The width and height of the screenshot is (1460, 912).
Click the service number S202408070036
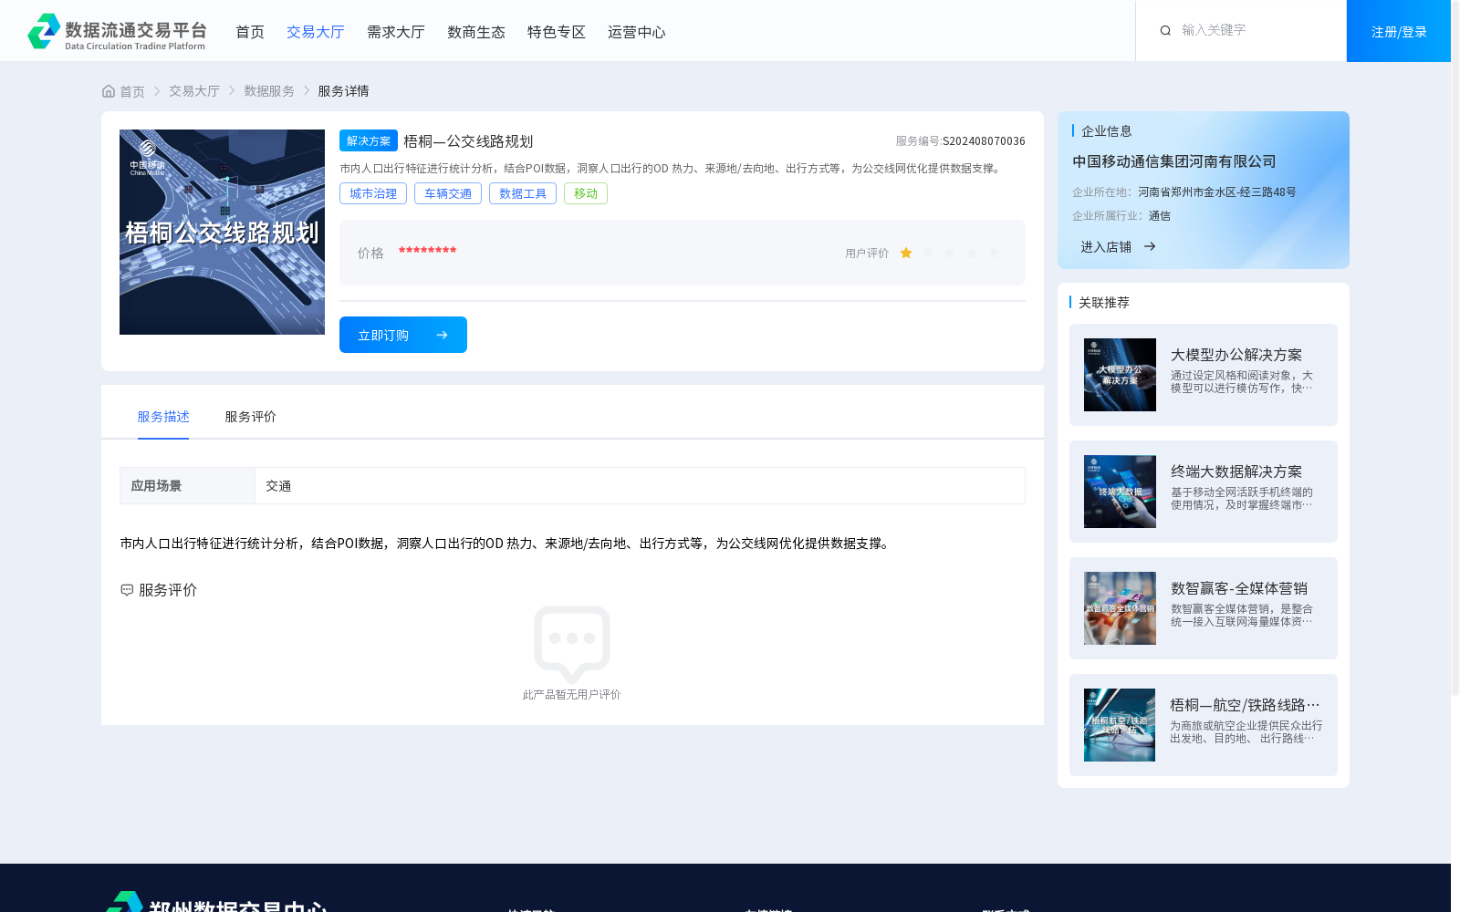[x=984, y=141]
